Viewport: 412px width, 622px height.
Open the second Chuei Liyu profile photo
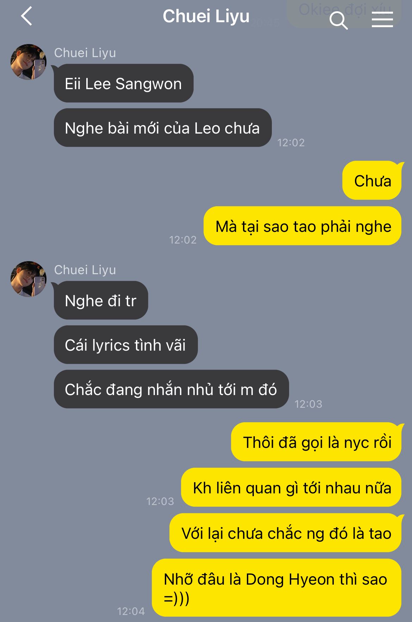click(x=29, y=279)
